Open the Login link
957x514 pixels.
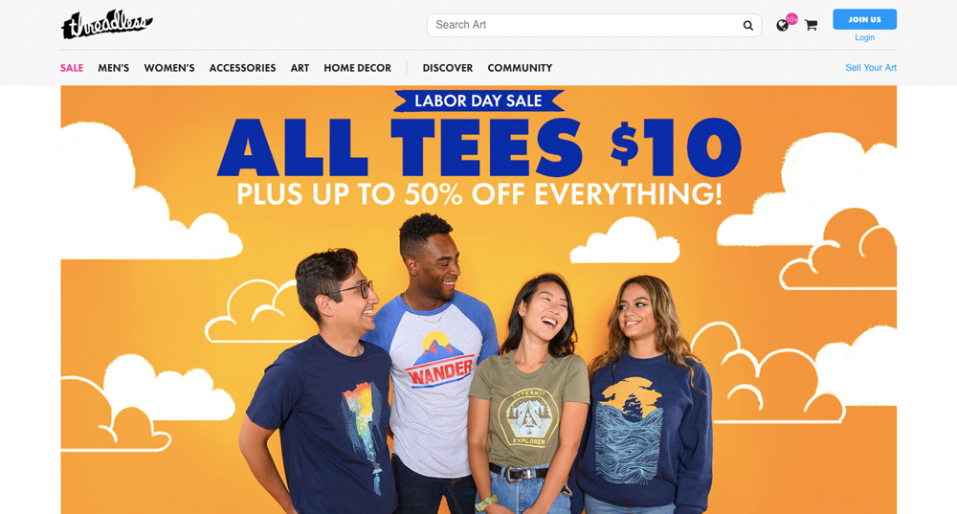(864, 37)
